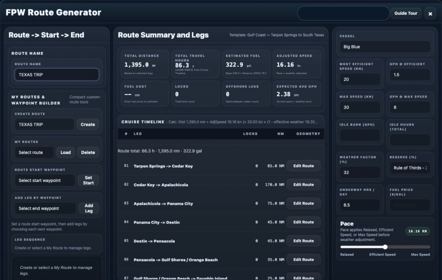Edit Route for Pensacola to Gulf Shores
The height and width of the screenshot is (280, 442).
coord(304,260)
